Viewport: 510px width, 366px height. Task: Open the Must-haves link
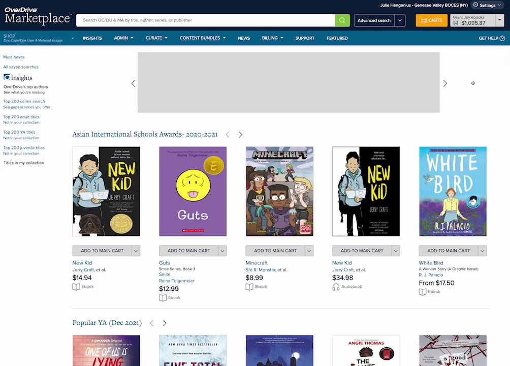pyautogui.click(x=14, y=57)
